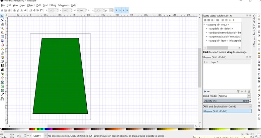The height and width of the screenshot is (138, 261).
Task: Select the Pencil freehand tool
Action: coord(2,57)
